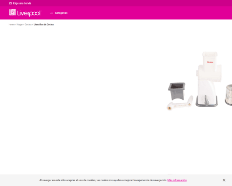Open the Categorías menu
This screenshot has height=186, width=232.
[61, 13]
